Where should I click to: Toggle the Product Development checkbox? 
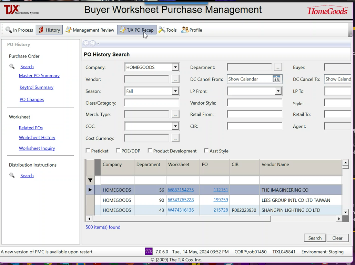click(x=150, y=151)
